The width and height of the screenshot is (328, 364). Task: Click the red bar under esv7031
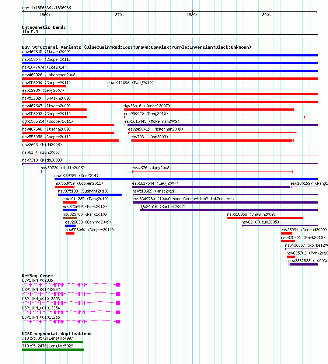[212, 141]
